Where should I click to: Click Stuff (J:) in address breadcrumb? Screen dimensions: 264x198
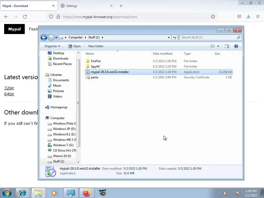94,37
